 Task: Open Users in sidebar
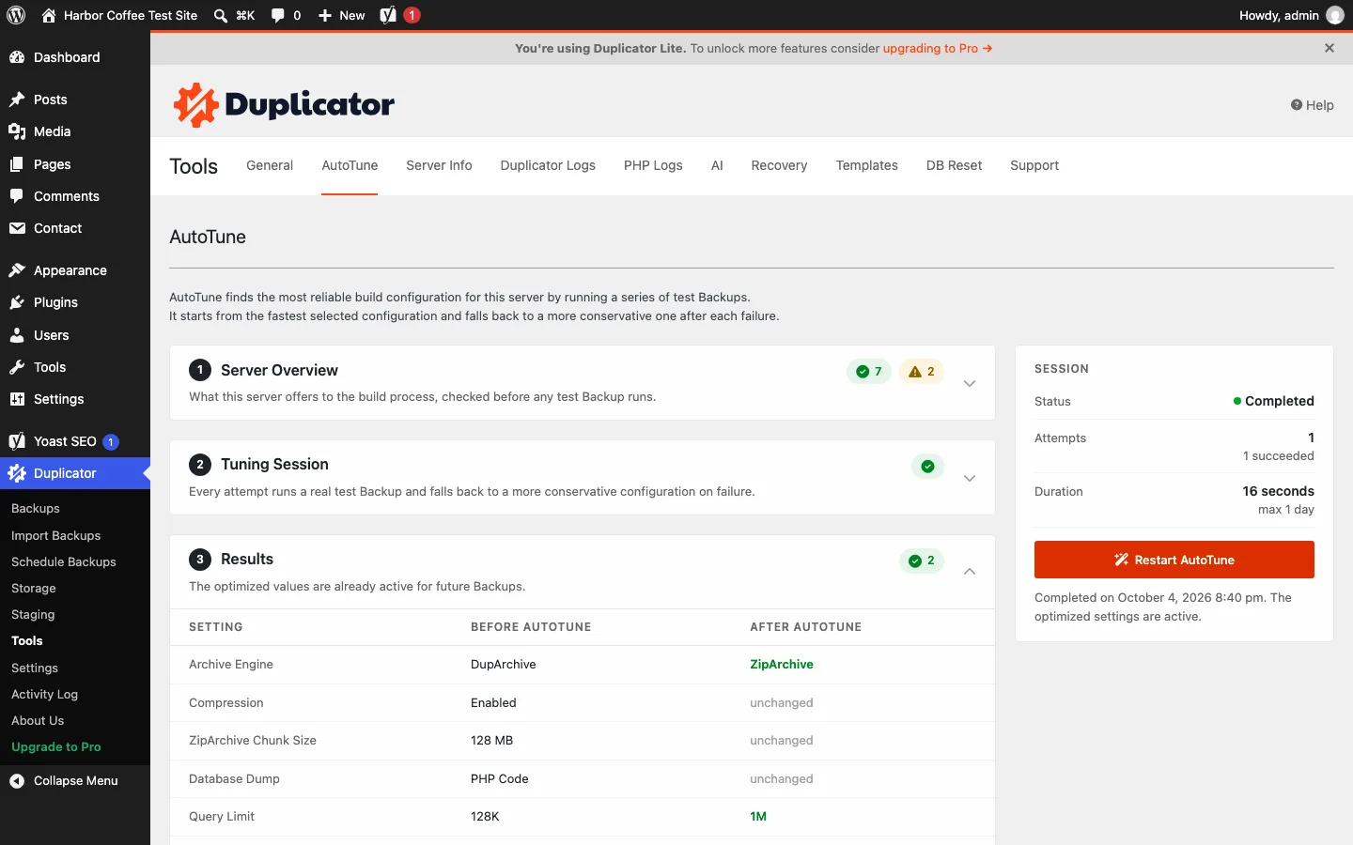coord(75,335)
